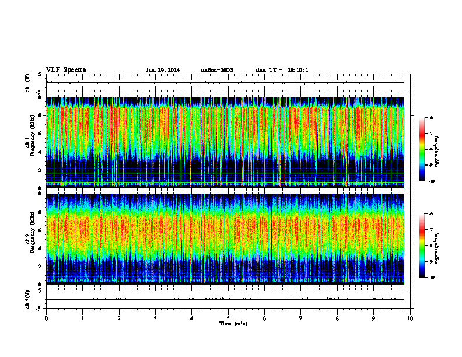Click the "-9" tick on ch.2 color bar
This screenshot has height=357, width=462.
[x=430, y=261]
